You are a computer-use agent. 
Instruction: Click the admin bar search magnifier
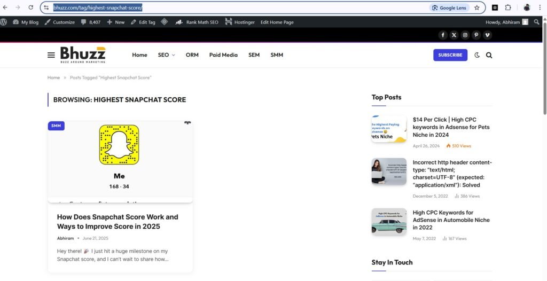(536, 22)
